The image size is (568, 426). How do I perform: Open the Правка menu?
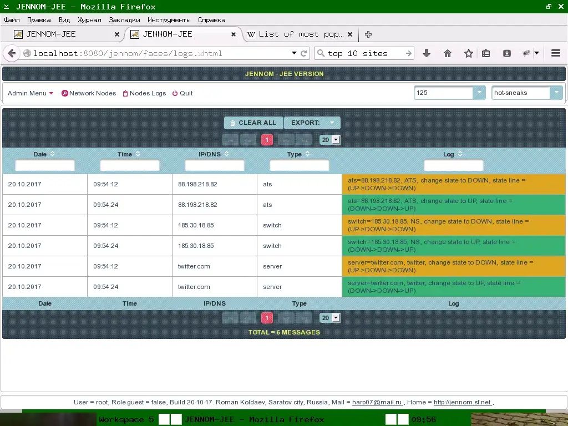(x=39, y=20)
